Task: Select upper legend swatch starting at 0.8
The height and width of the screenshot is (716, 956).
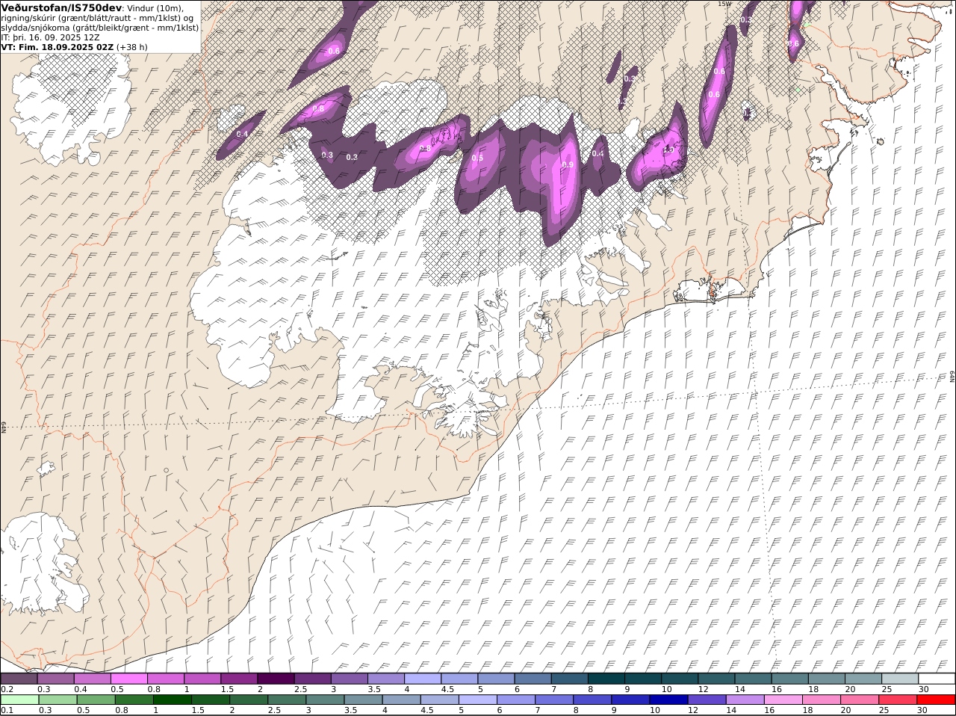Action: (166, 679)
